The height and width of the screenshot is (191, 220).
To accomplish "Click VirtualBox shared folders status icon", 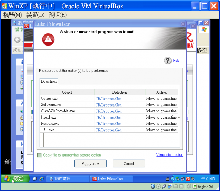I will tap(176, 187).
